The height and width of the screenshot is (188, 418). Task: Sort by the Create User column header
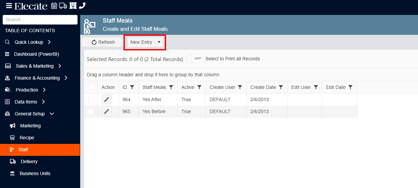coord(222,87)
